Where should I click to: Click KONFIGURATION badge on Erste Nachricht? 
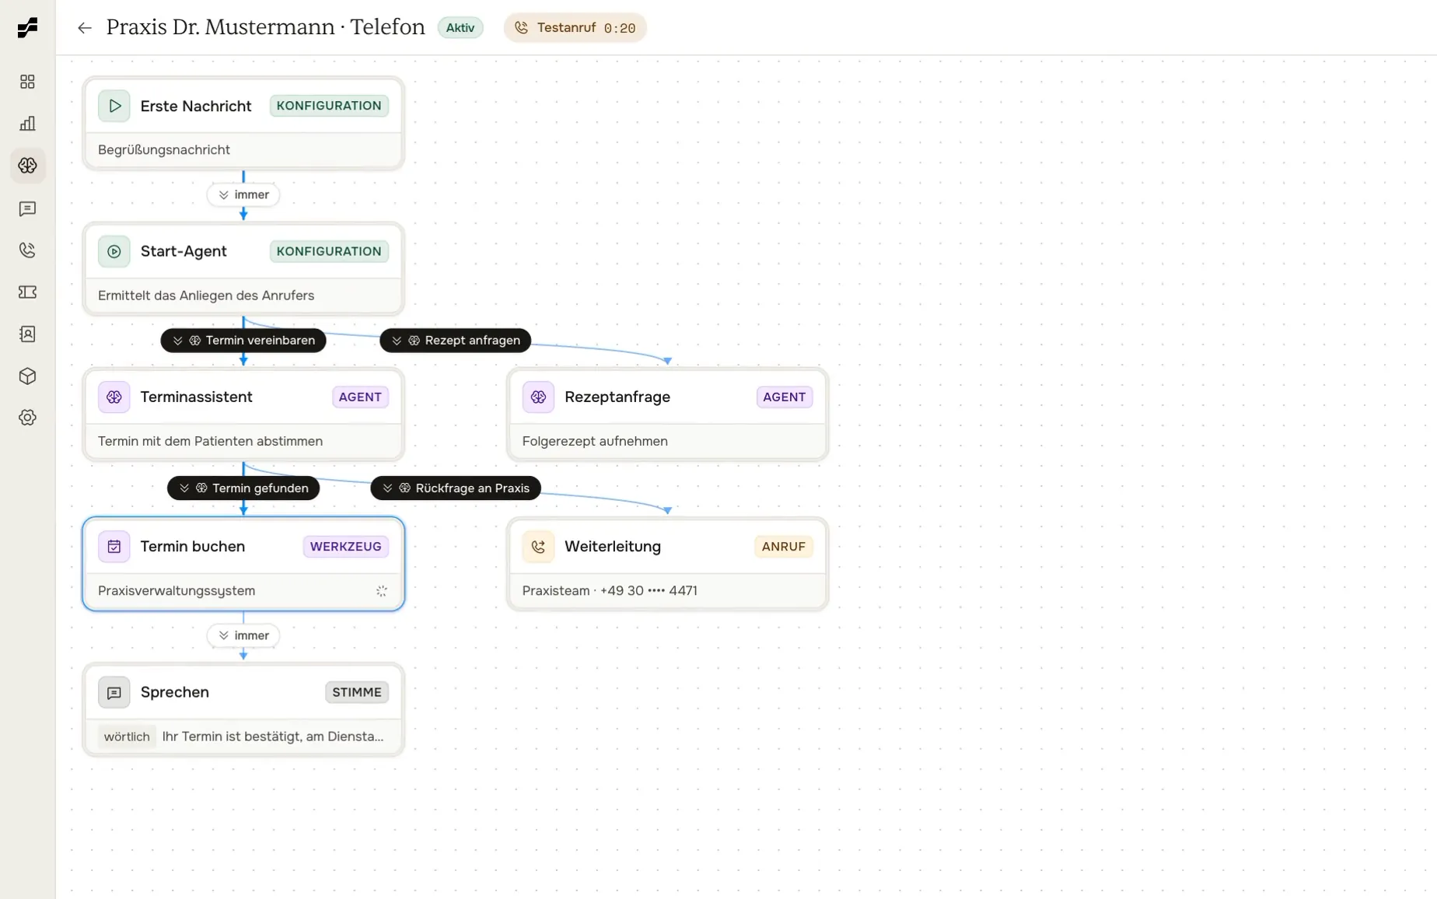click(x=329, y=106)
